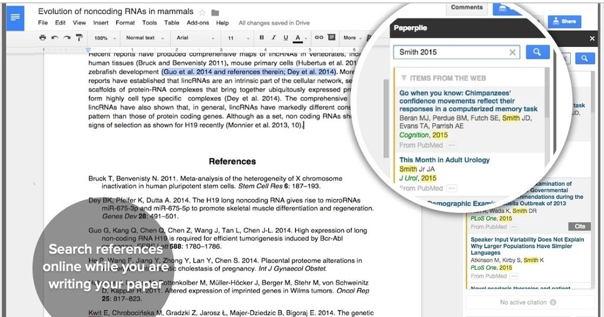Activate the paint format tool

79,38
